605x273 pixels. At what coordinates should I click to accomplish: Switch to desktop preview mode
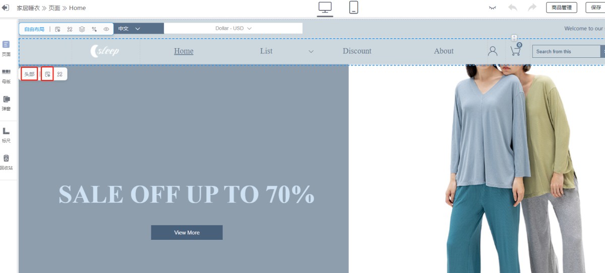(x=325, y=8)
